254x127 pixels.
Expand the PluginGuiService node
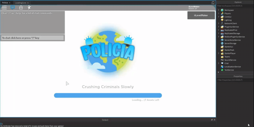(x=218, y=27)
